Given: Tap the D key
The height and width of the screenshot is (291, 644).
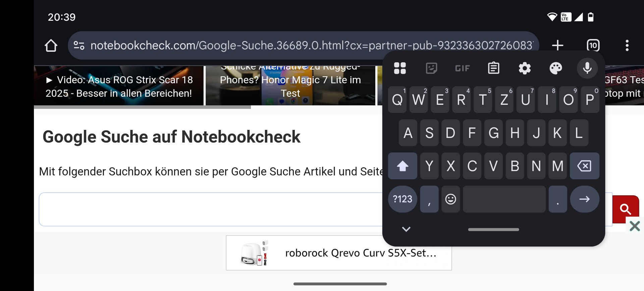Looking at the screenshot, I should tap(450, 133).
